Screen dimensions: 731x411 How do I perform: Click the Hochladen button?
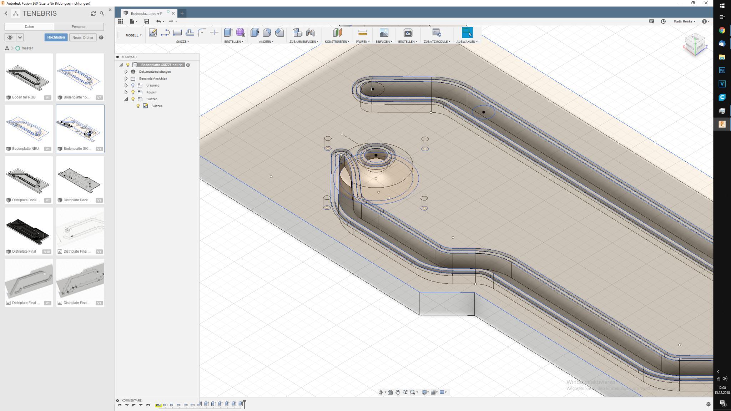pyautogui.click(x=56, y=37)
